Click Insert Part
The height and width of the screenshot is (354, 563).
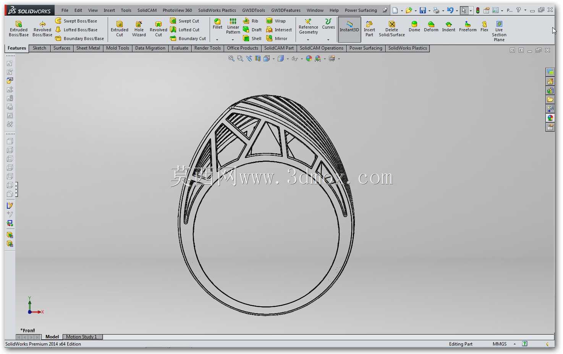pyautogui.click(x=369, y=29)
